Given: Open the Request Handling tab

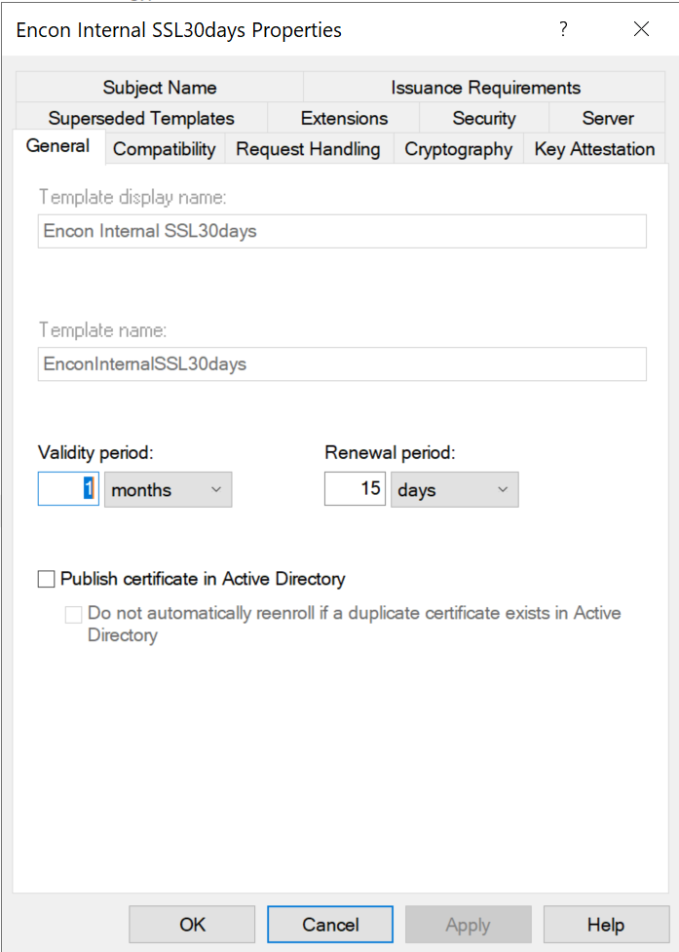Looking at the screenshot, I should [x=308, y=149].
